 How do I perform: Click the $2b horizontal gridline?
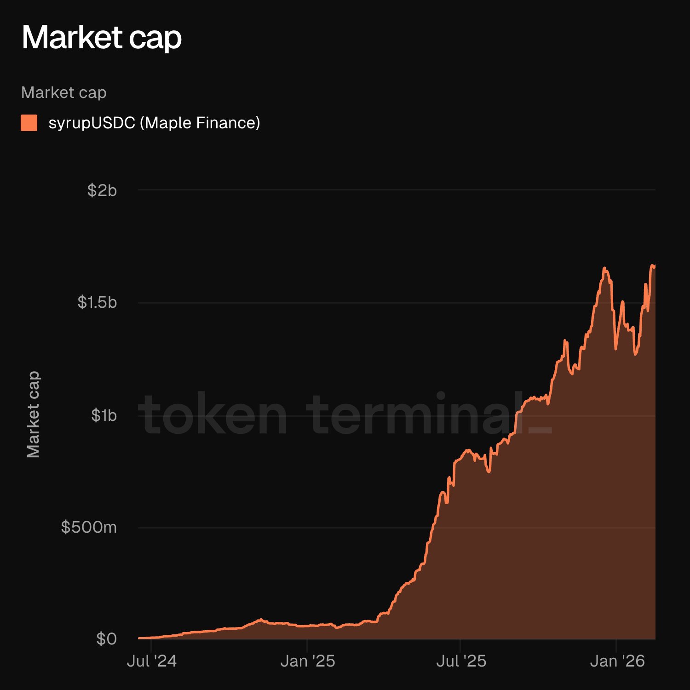tap(396, 190)
